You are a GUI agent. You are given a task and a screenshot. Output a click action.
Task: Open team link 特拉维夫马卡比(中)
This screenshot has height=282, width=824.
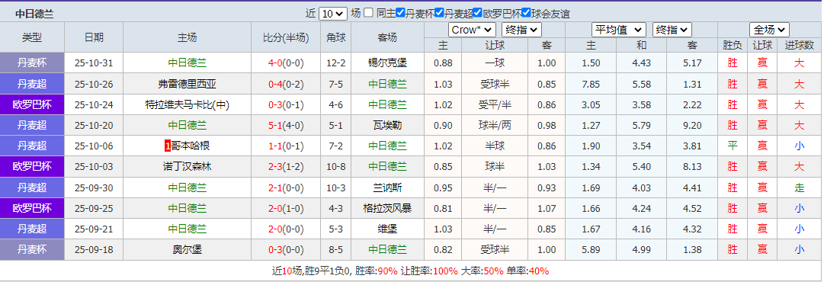coord(188,104)
